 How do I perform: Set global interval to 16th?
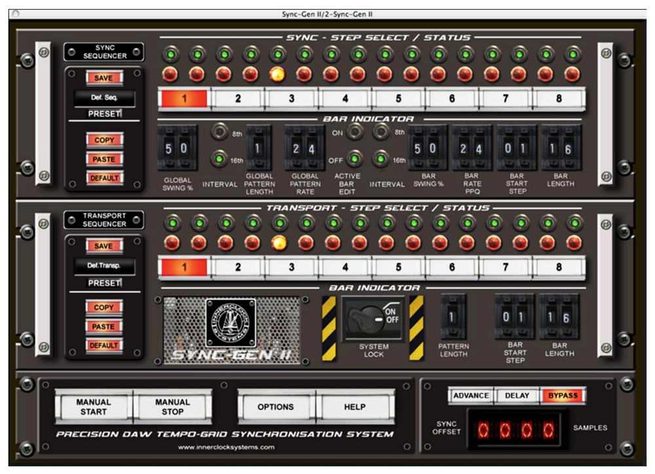219,159
